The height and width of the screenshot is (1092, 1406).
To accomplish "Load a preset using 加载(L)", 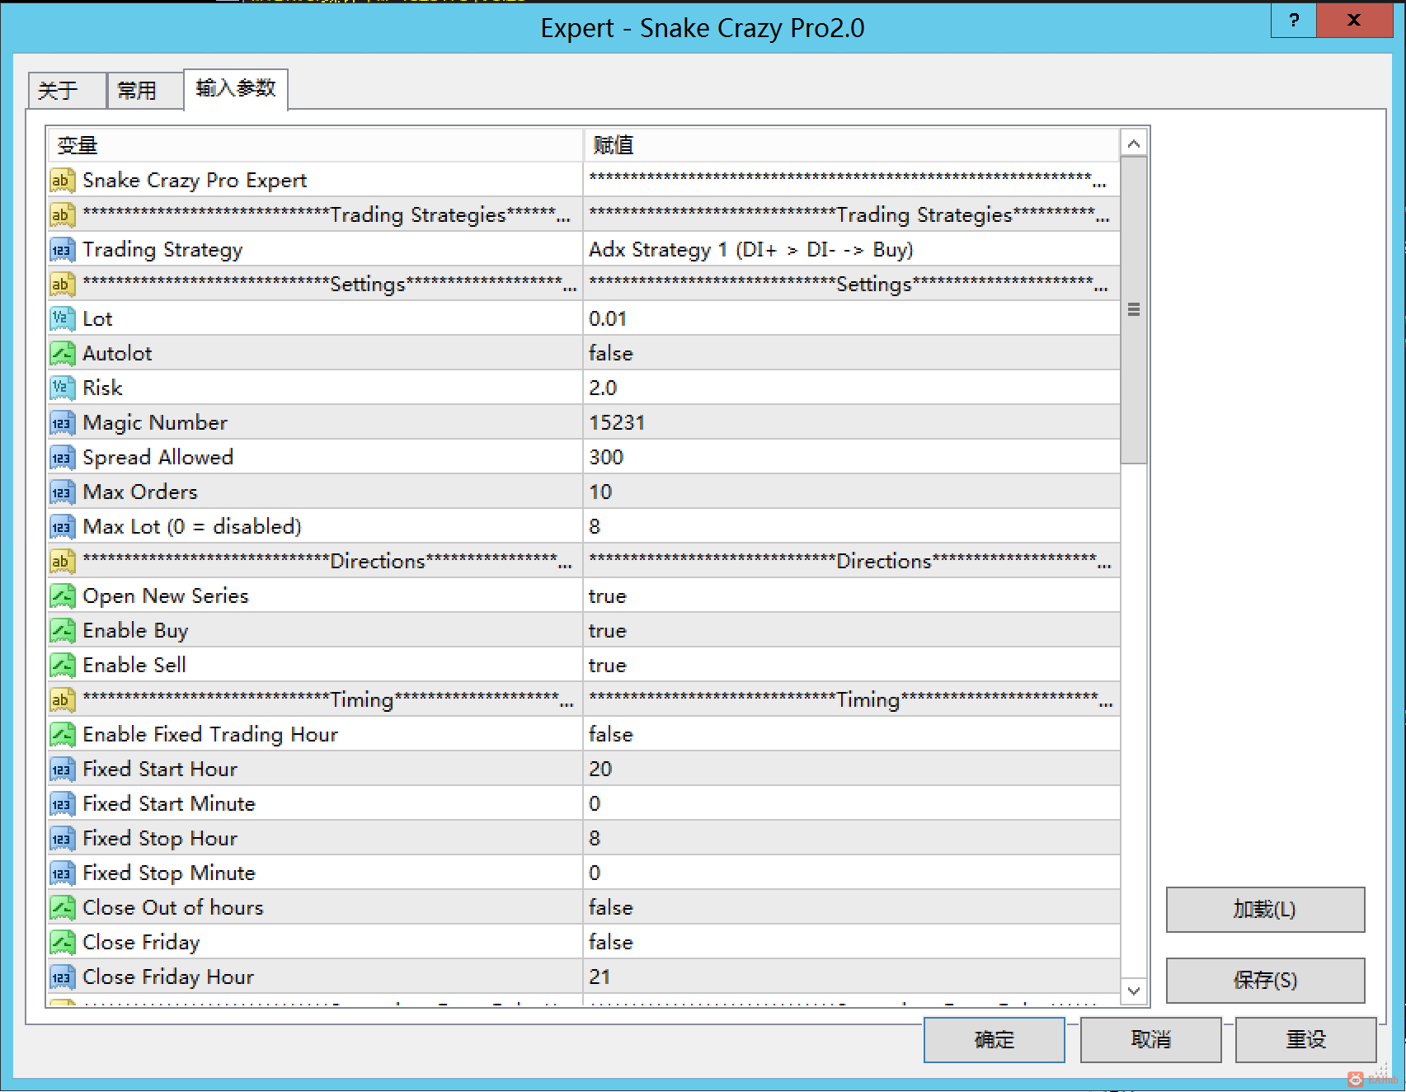I will tap(1265, 910).
